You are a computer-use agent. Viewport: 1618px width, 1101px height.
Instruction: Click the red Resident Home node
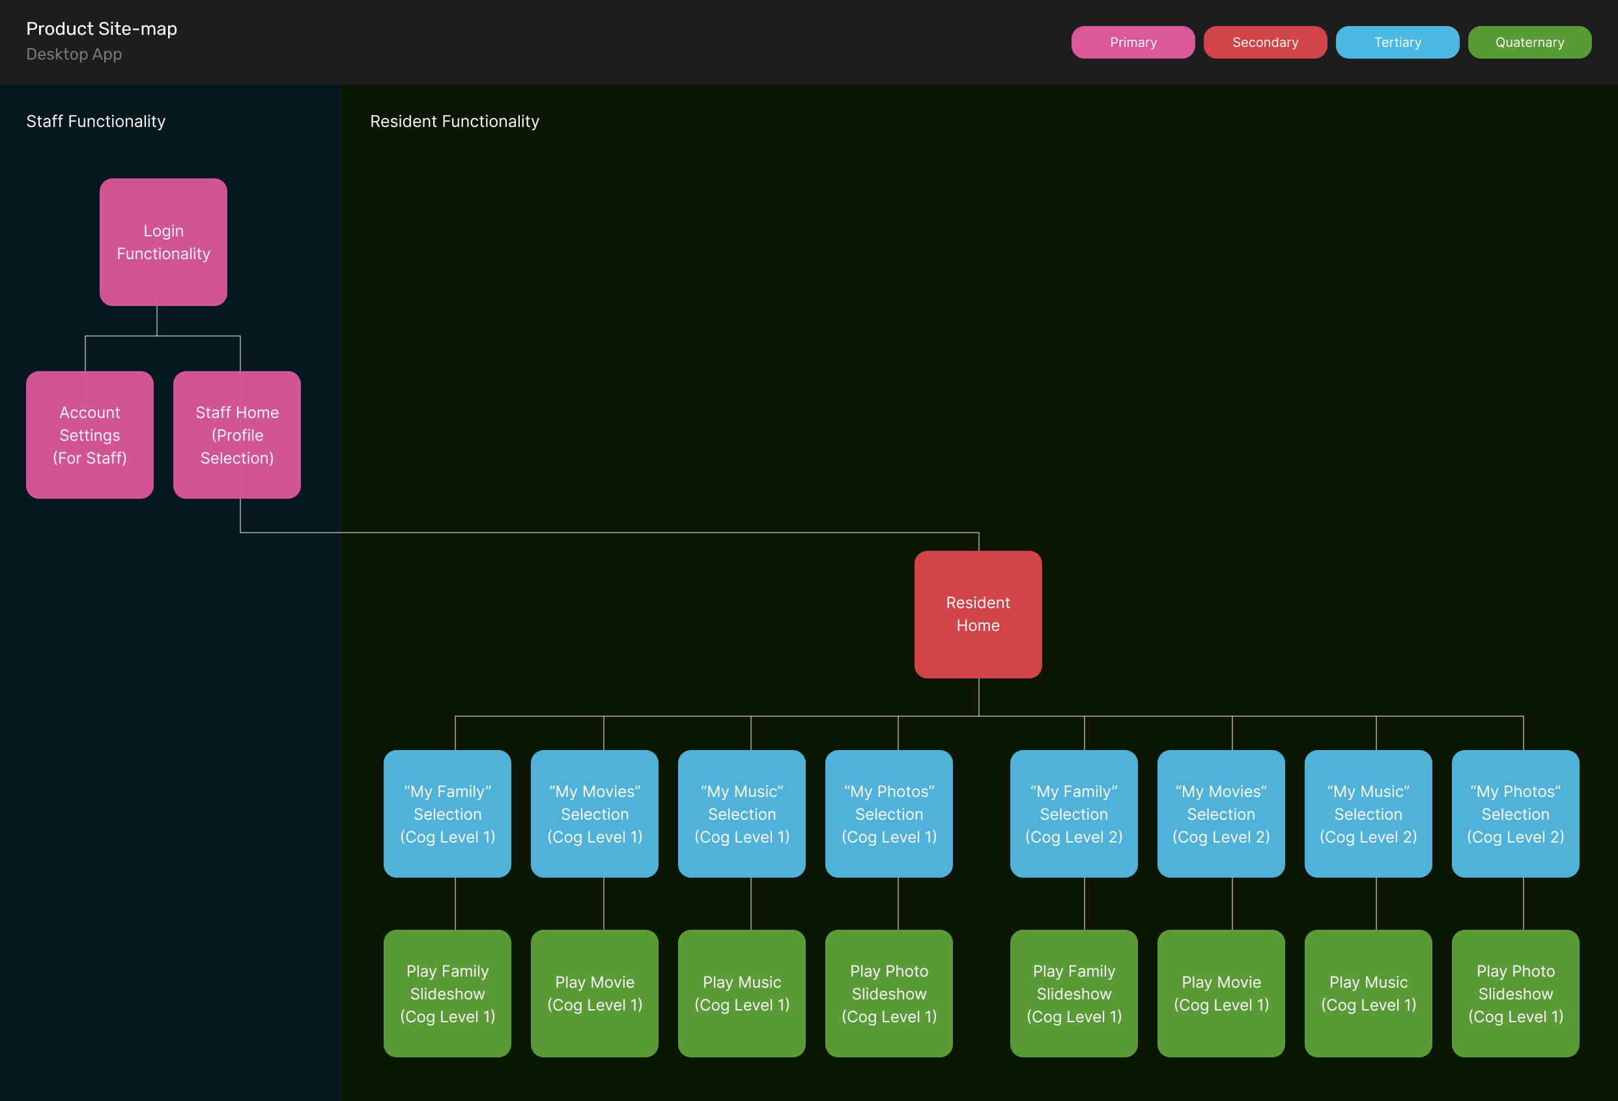978,615
